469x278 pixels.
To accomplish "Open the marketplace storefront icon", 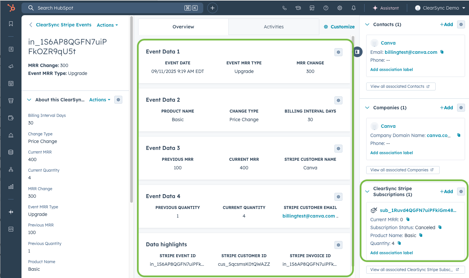I will pos(312,8).
